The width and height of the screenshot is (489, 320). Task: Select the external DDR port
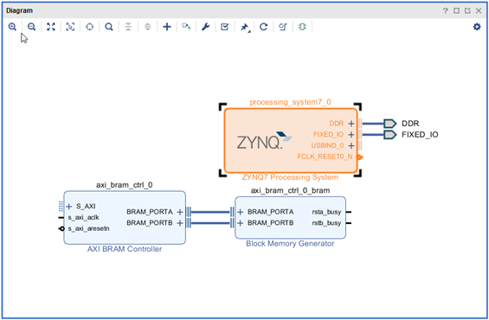tap(390, 124)
